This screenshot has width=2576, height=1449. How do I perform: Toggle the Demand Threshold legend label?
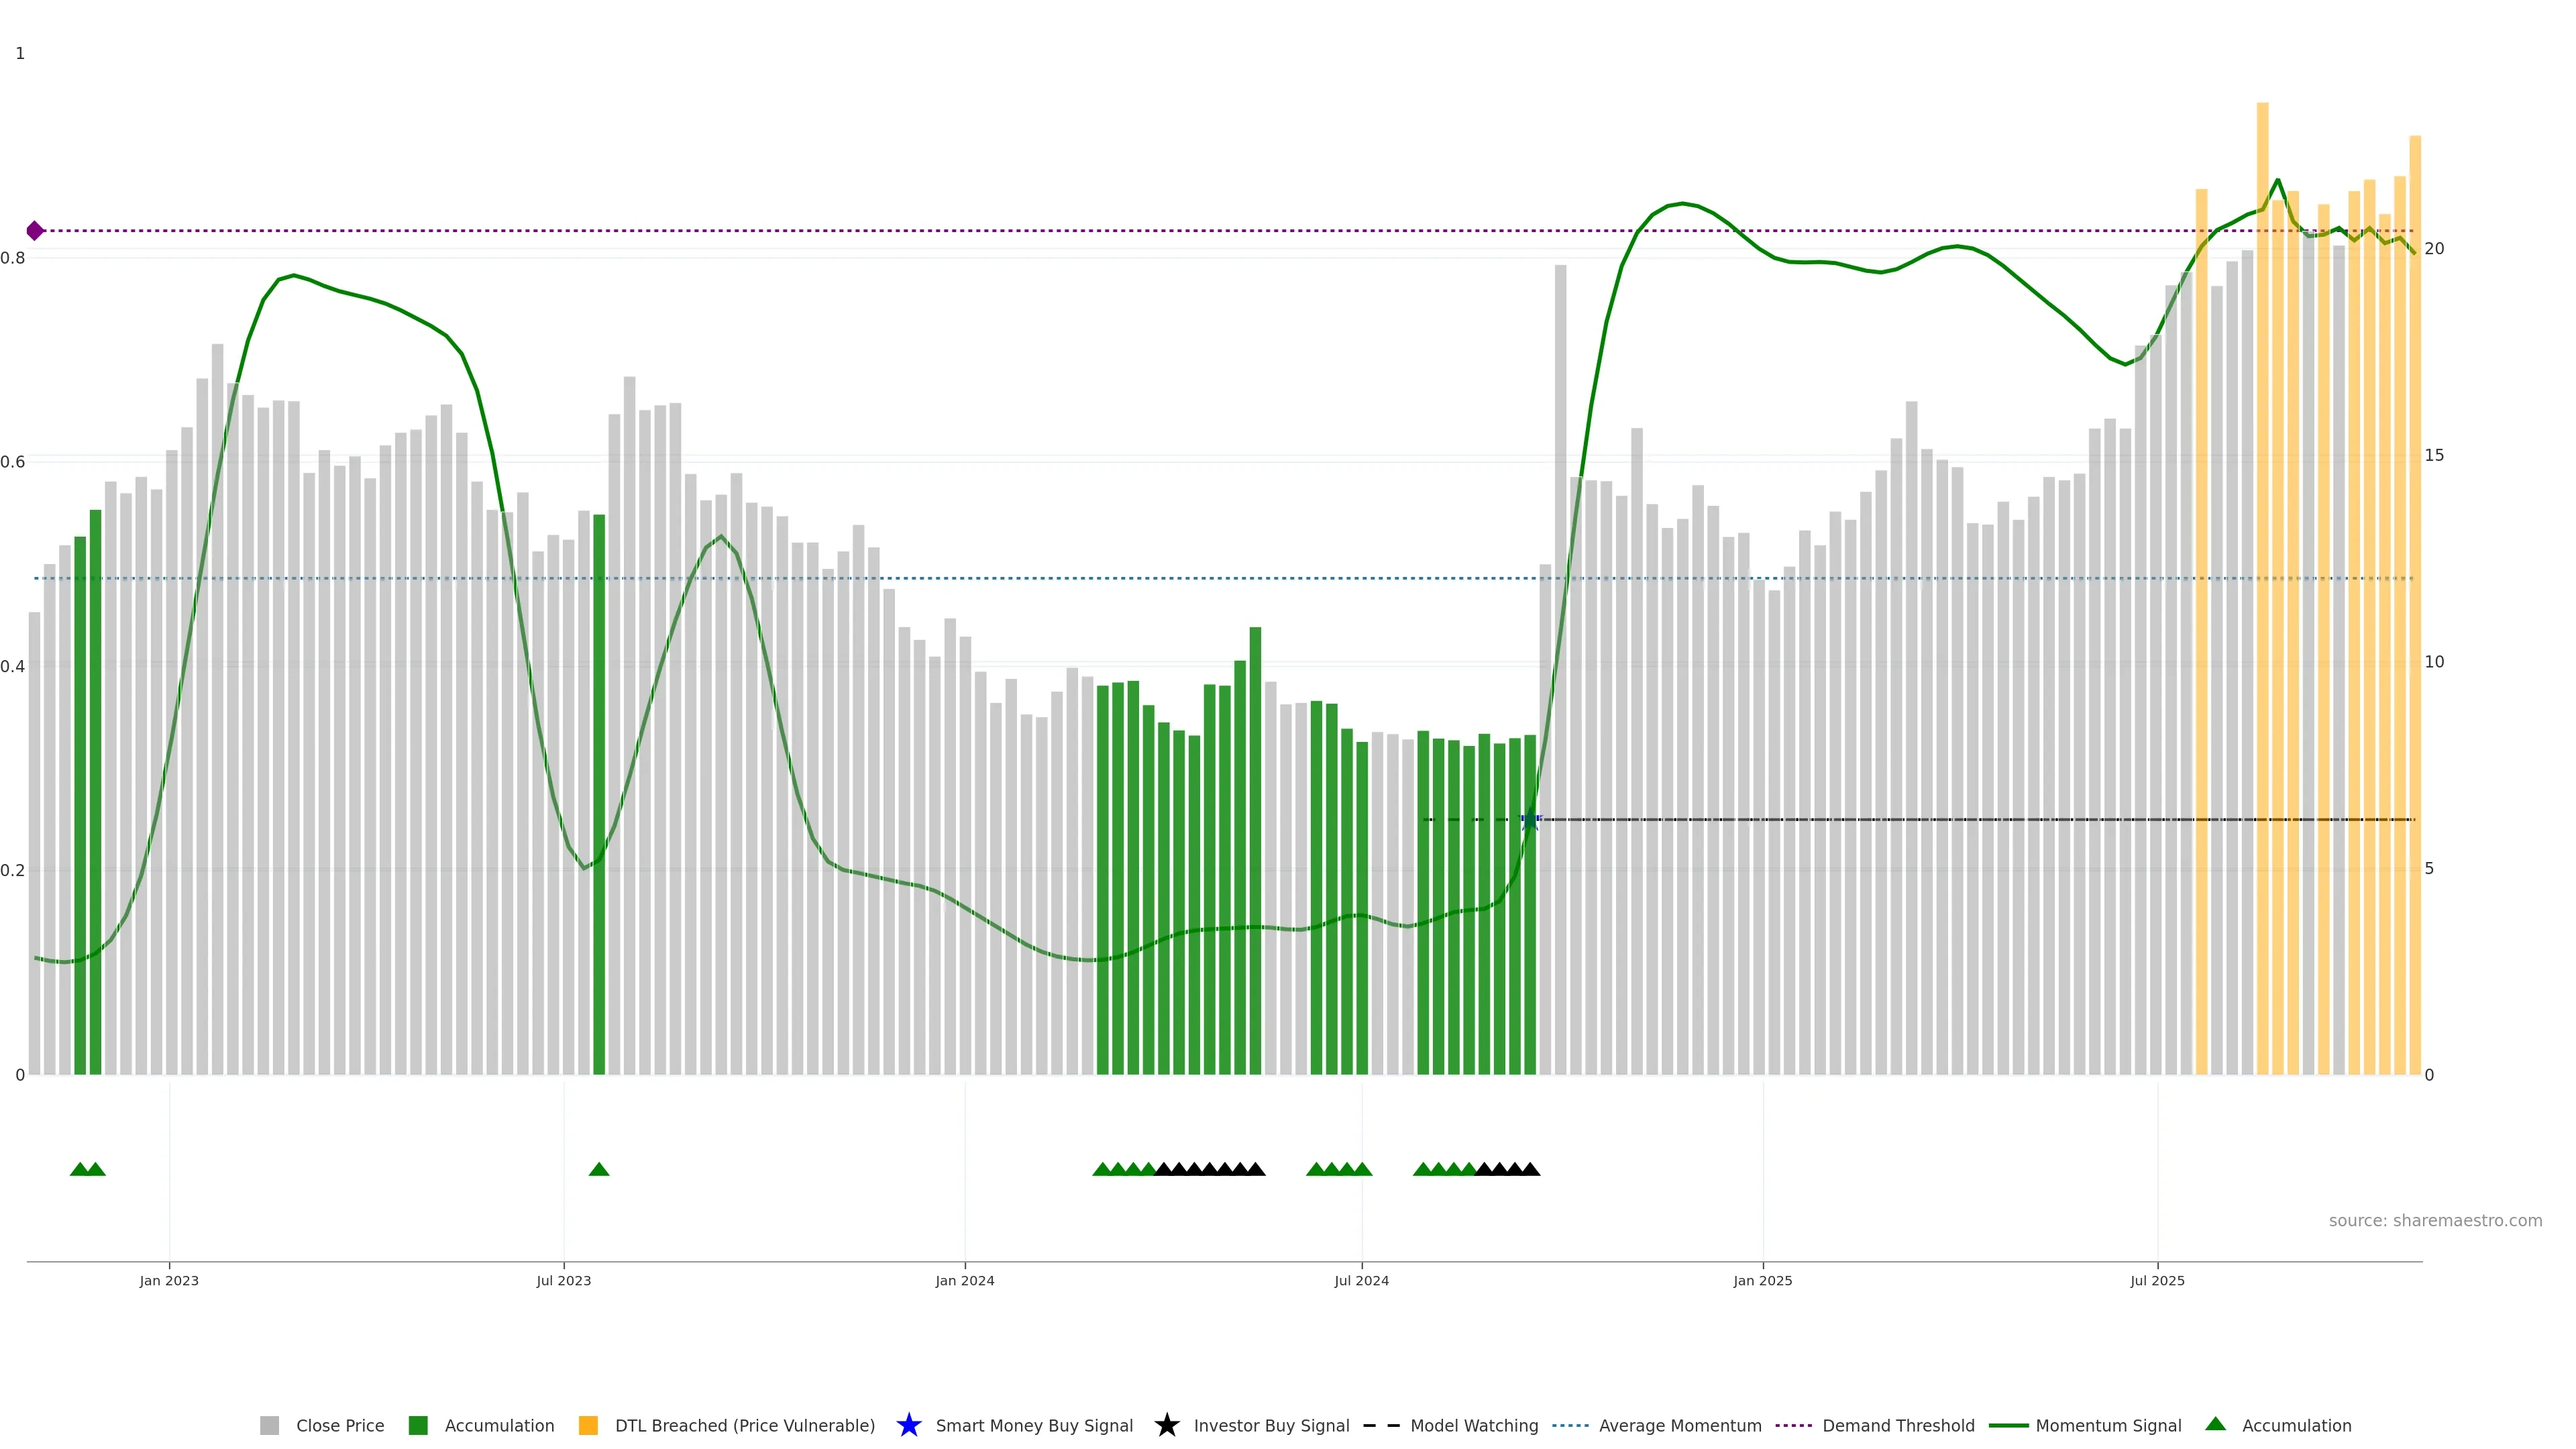coord(1898,1425)
